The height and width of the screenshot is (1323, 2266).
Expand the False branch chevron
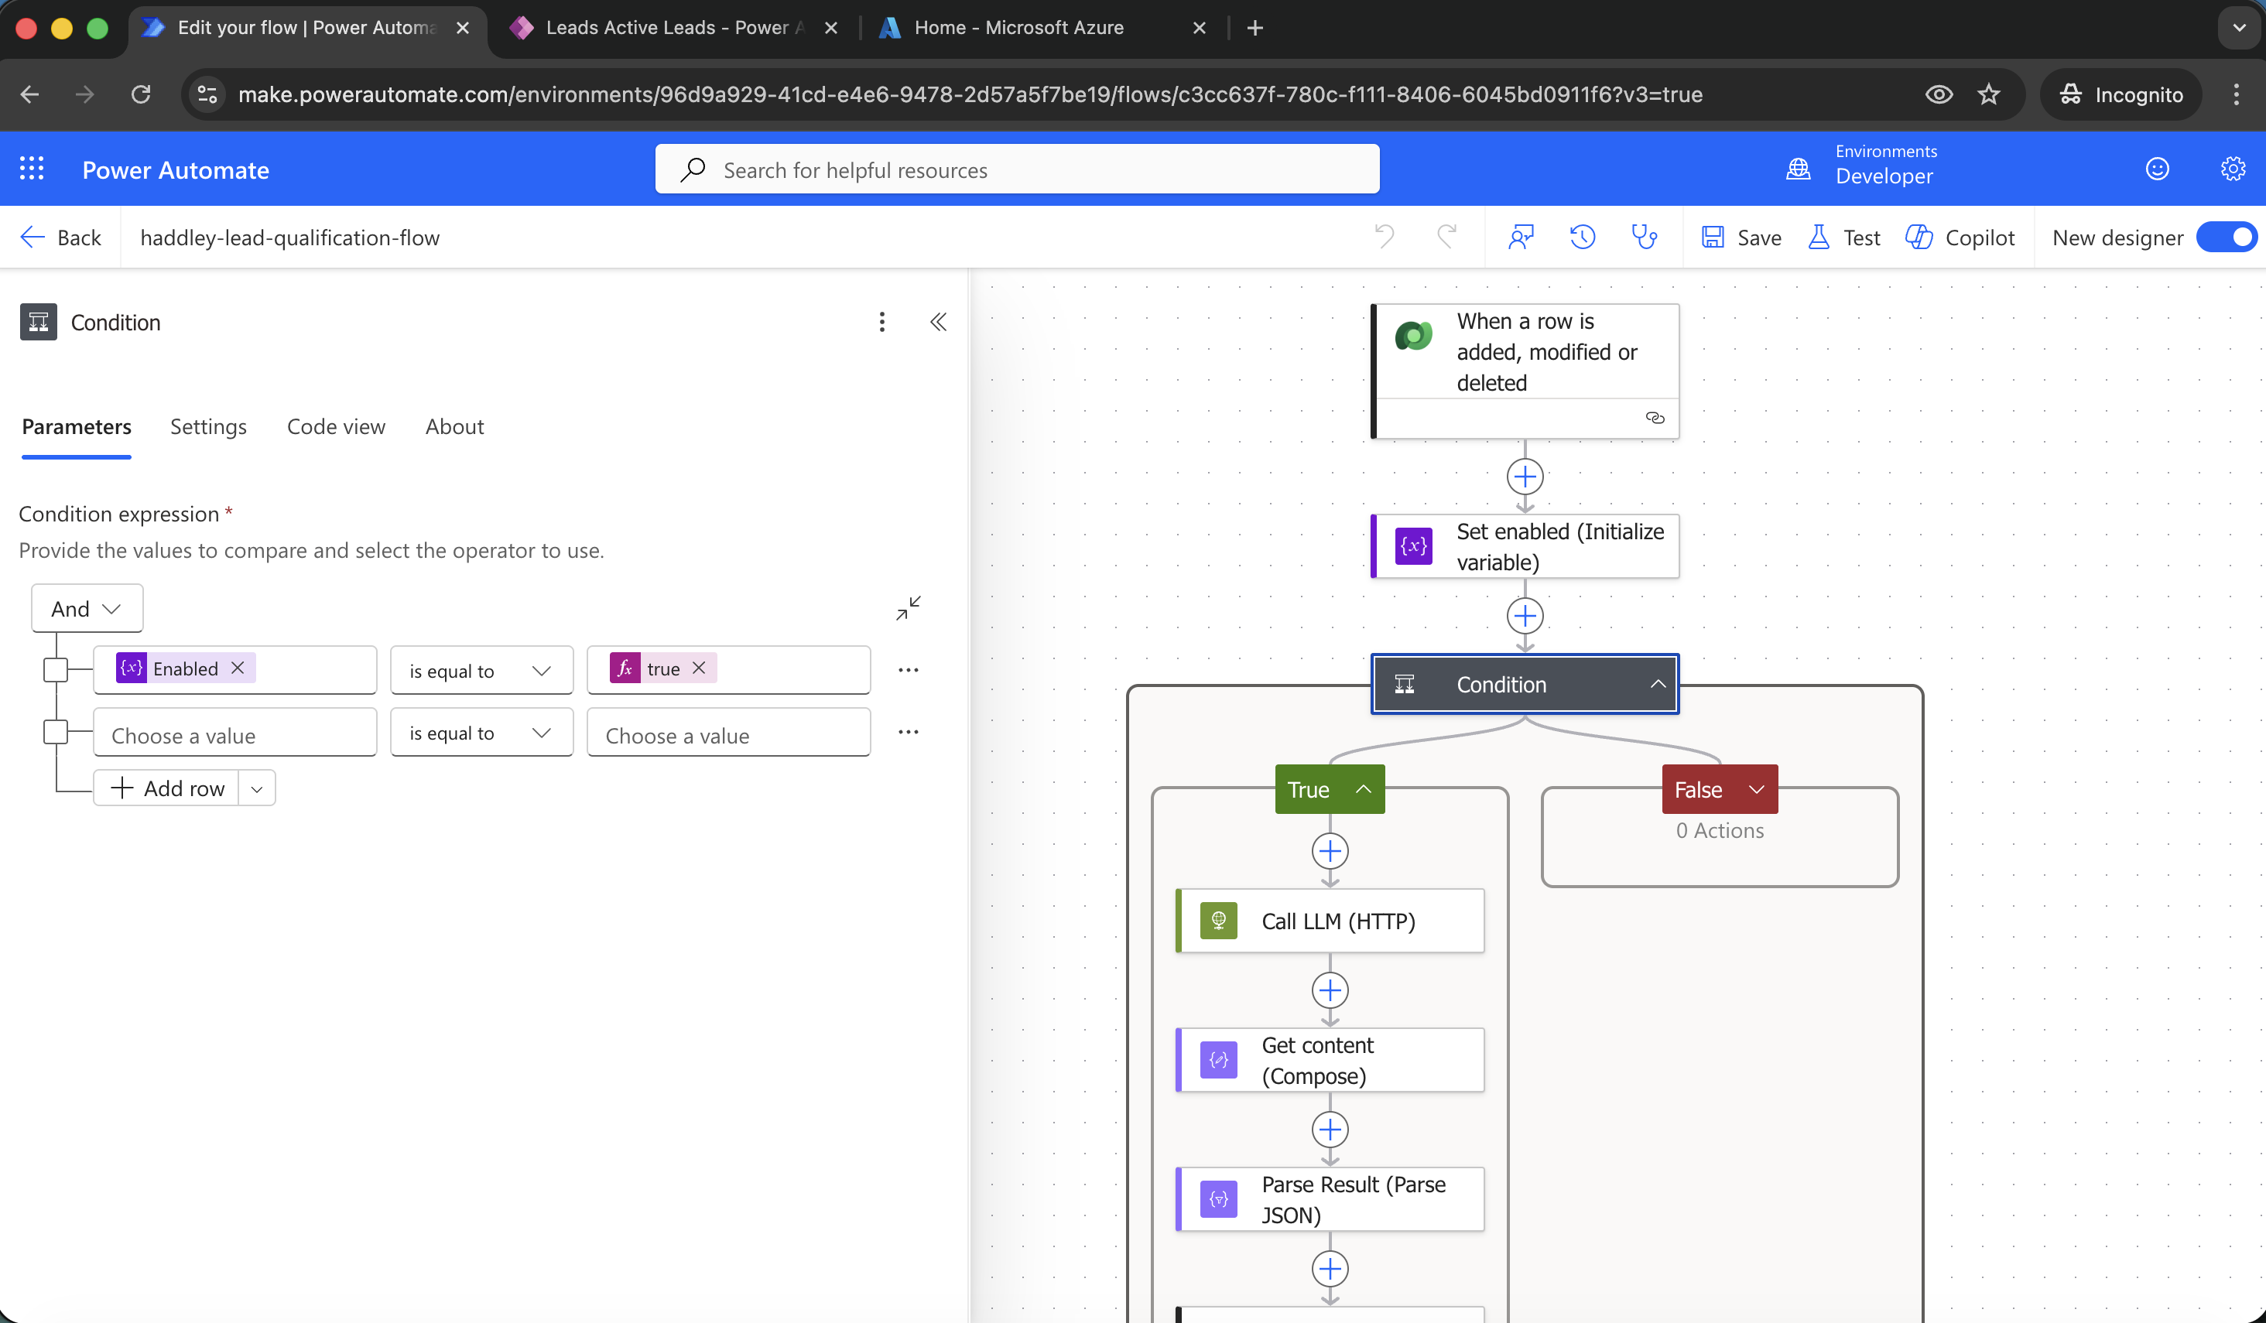1756,789
